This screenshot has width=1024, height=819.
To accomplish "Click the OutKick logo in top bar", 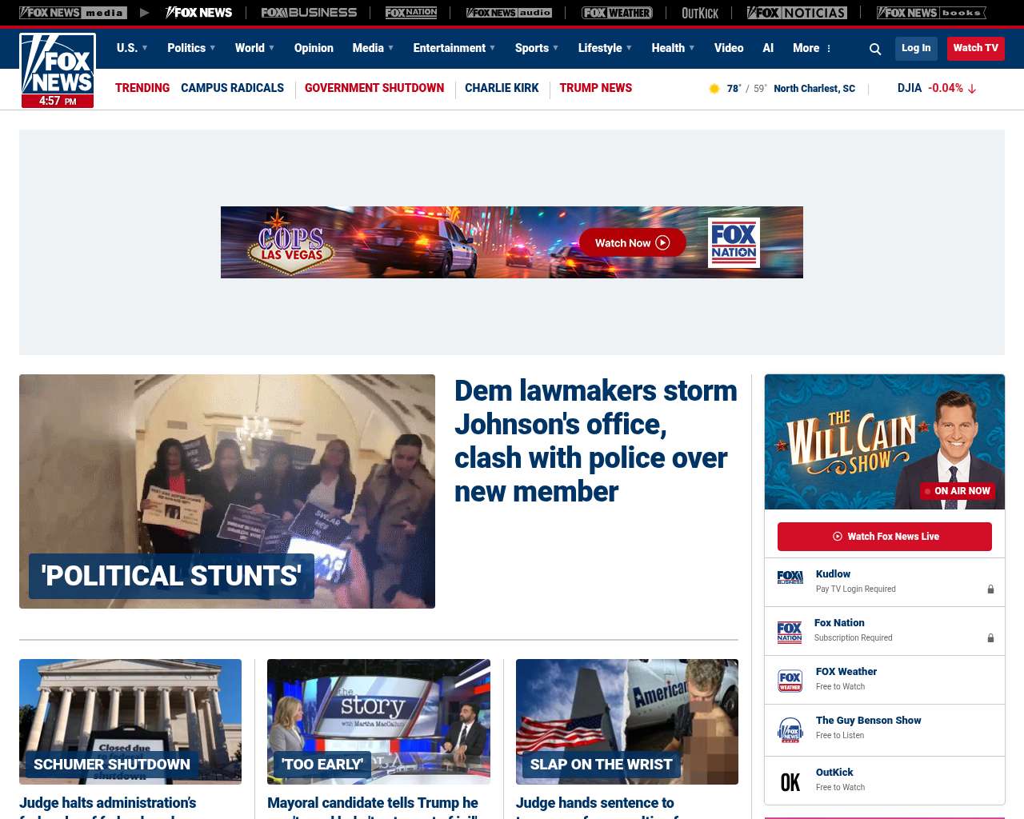I will tap(700, 13).
